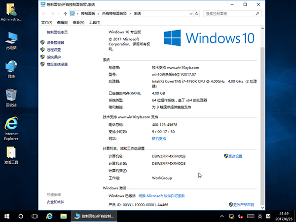Open File Explorer from taskbar
Image resolution: width=296 pixels, height=222 pixels.
pyautogui.click(x=63, y=216)
